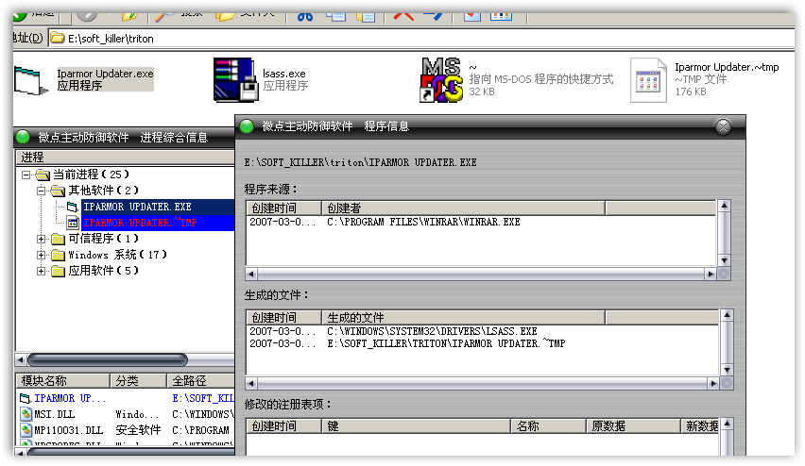Expand the 应用软件 (5) node
The height and width of the screenshot is (466, 805).
41,271
